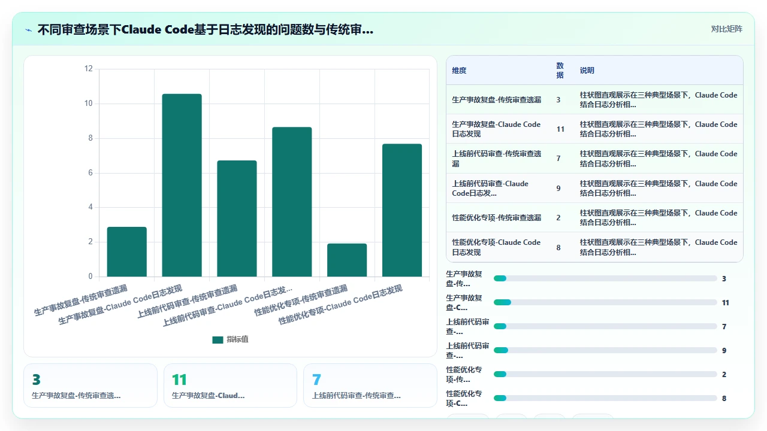Click the chart bar for 上线前代码审查-Claude Code日志发现
Image resolution: width=767 pixels, height=431 pixels.
click(x=292, y=202)
